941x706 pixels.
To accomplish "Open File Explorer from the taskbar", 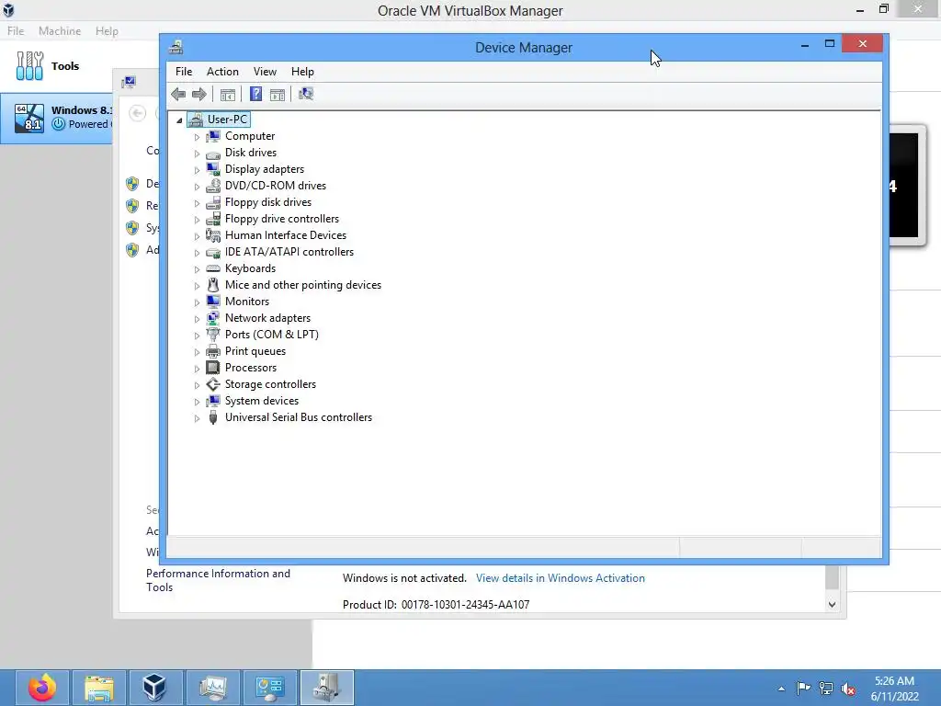I will pyautogui.click(x=99, y=688).
